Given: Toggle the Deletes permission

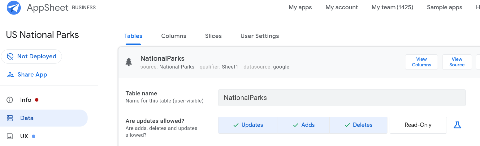Looking at the screenshot, I should click(x=358, y=125).
